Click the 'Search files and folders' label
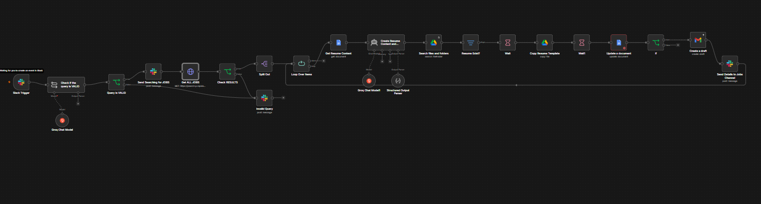761x204 pixels. pos(434,53)
